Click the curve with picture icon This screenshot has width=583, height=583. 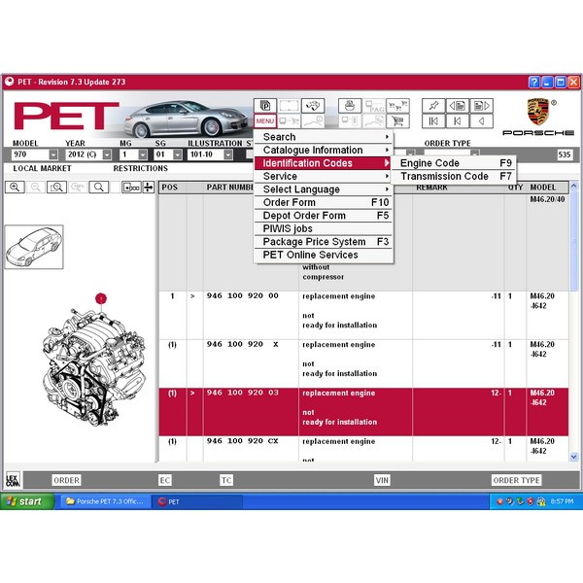pos(374,120)
